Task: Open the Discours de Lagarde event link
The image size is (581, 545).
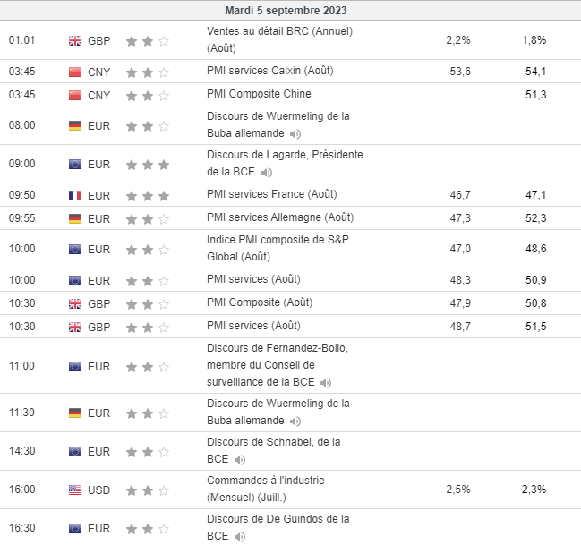Action: (x=284, y=155)
